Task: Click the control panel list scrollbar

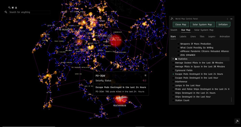Action: click(x=231, y=99)
